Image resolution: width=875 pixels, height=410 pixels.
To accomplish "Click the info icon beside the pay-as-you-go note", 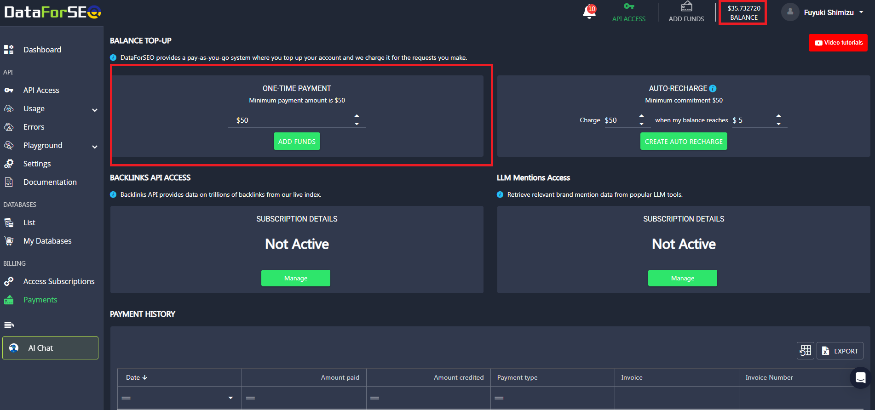I will click(113, 57).
